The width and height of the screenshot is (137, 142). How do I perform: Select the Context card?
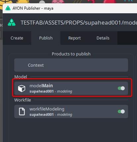71,65
